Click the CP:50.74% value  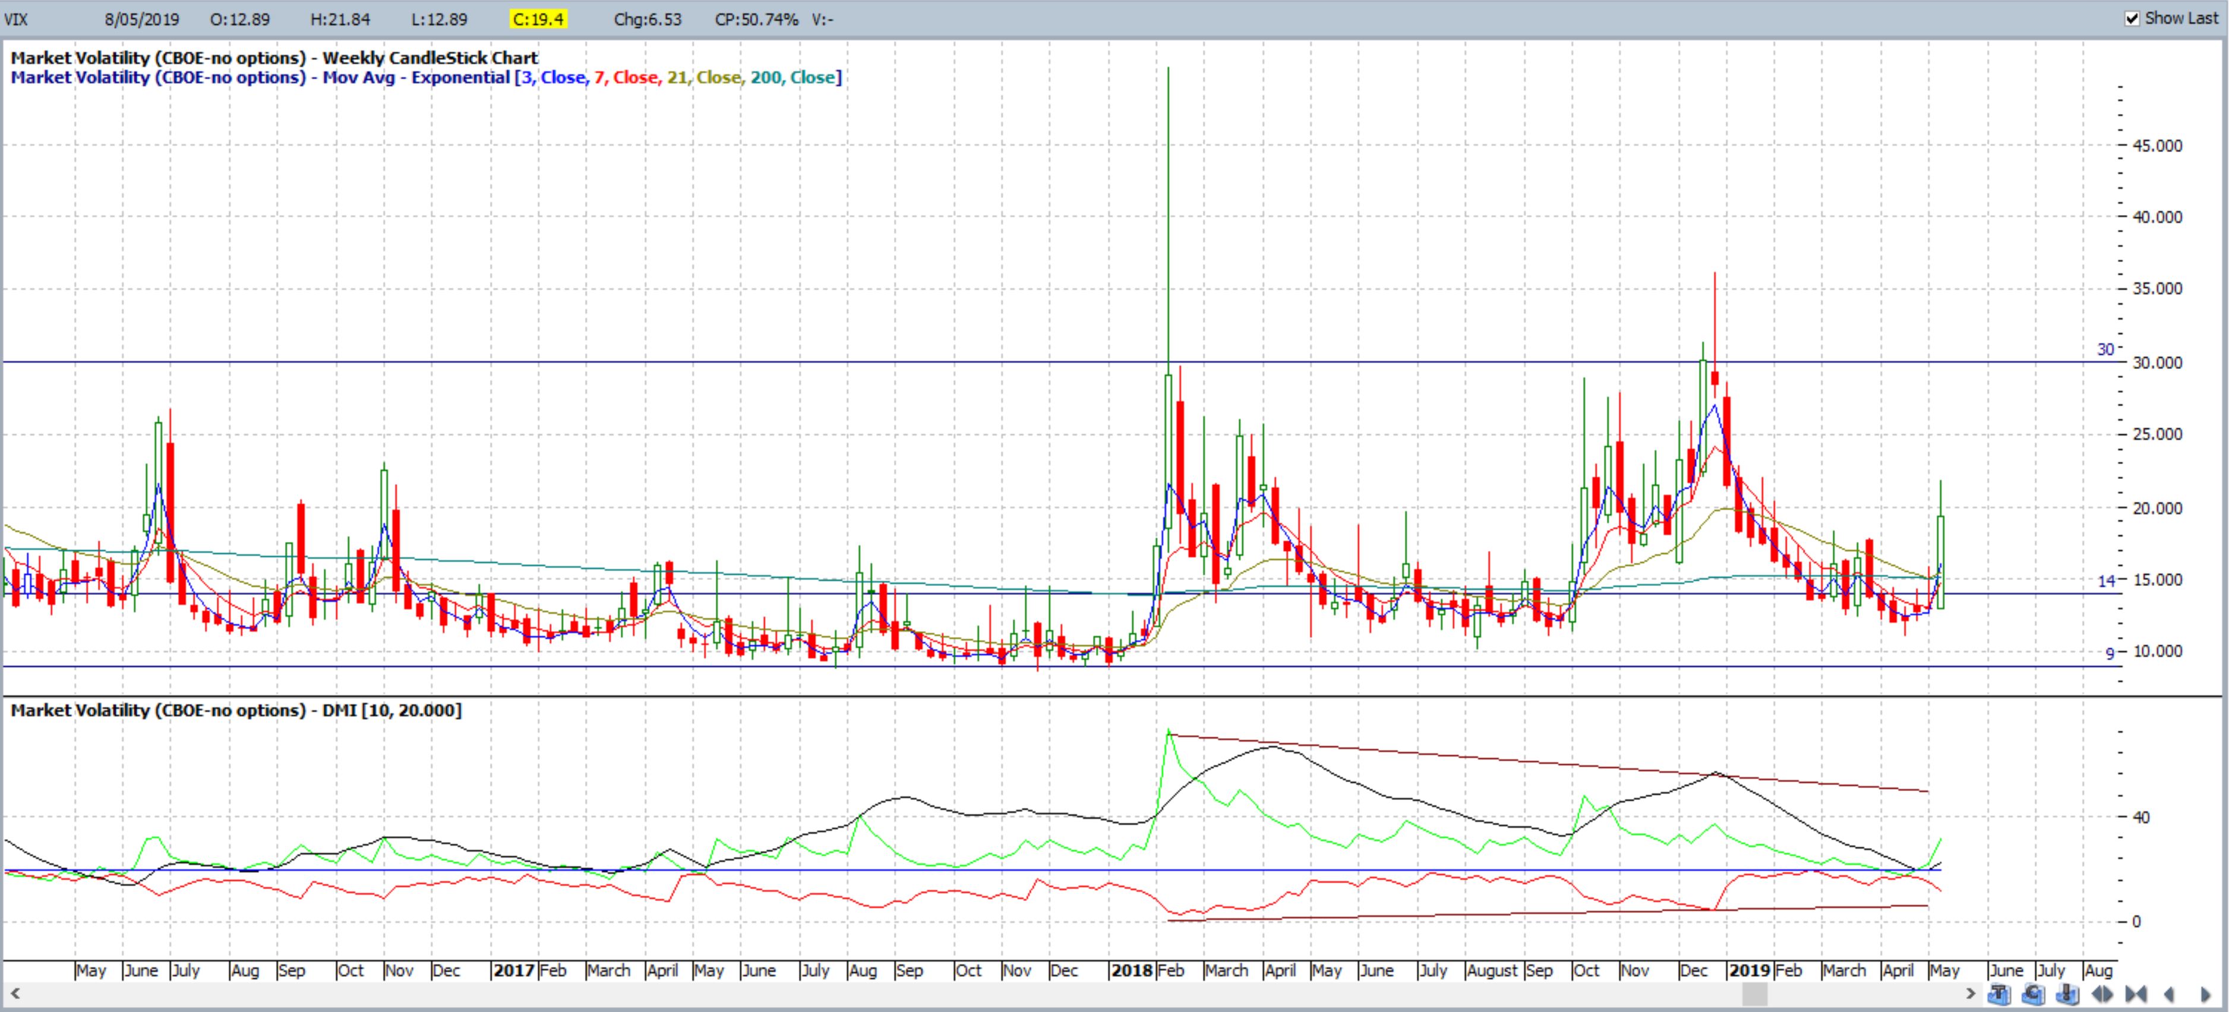(756, 19)
